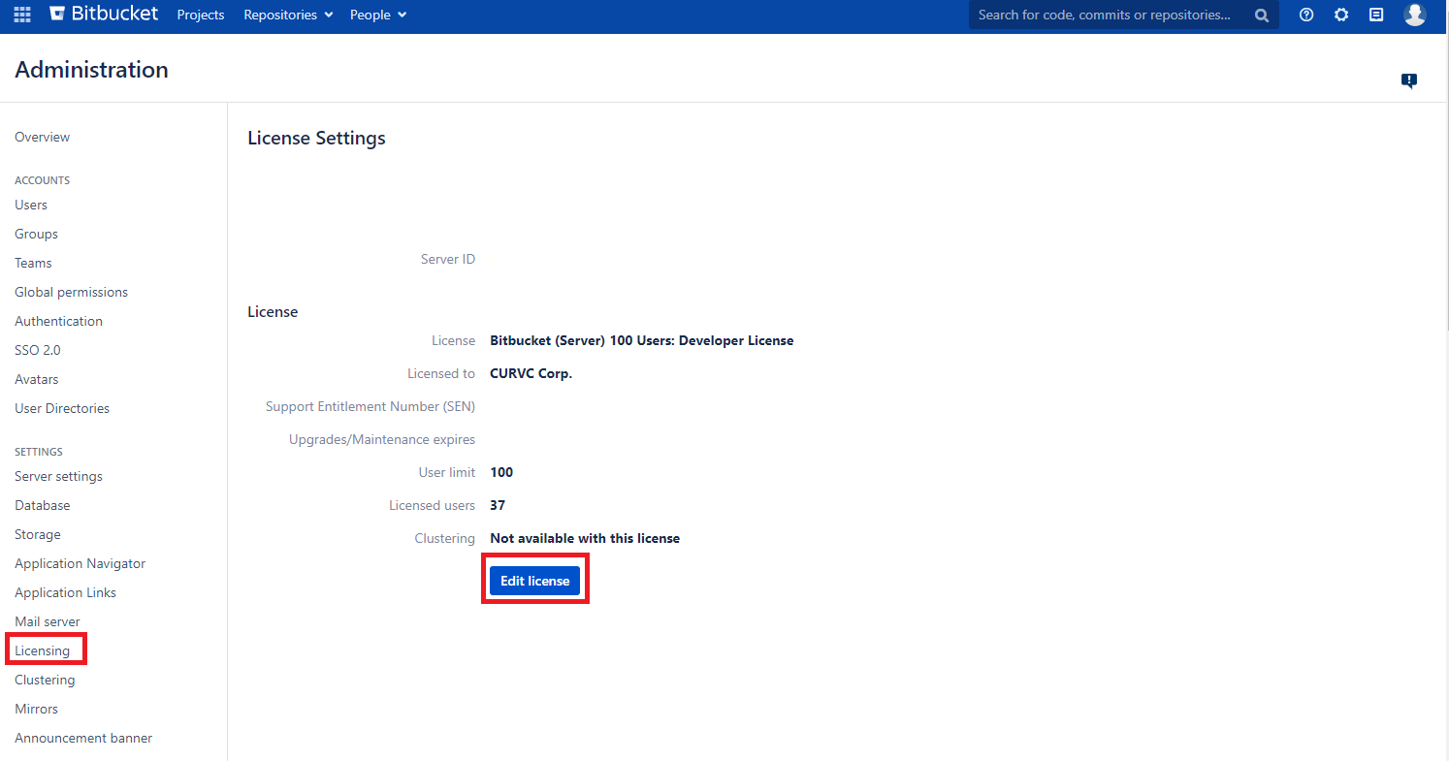Image resolution: width=1449 pixels, height=761 pixels.
Task: Go to Overview in sidebar
Action: point(43,137)
